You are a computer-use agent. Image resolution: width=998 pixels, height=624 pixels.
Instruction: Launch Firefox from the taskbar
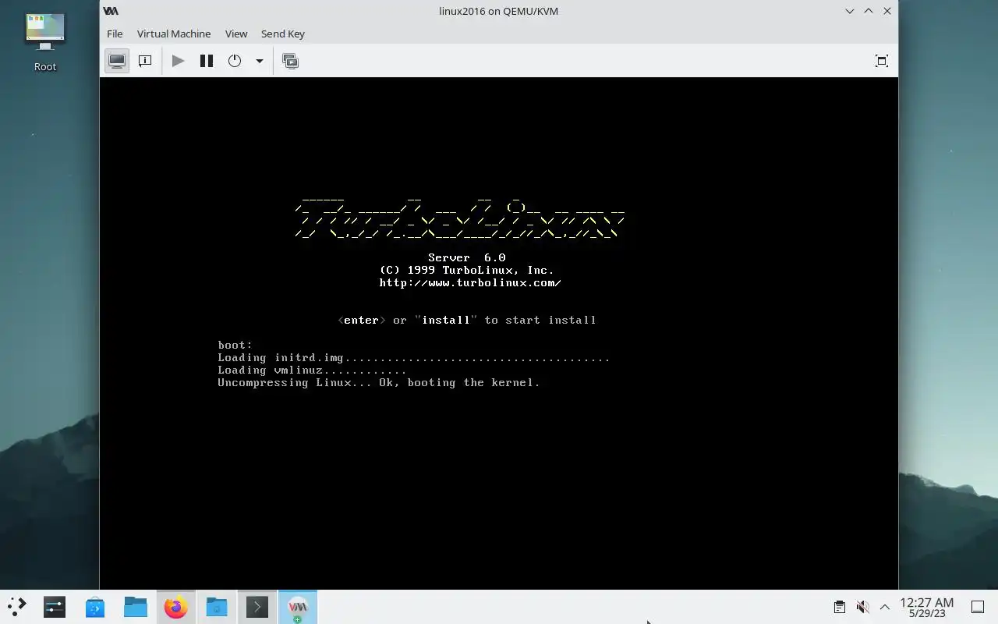176,607
